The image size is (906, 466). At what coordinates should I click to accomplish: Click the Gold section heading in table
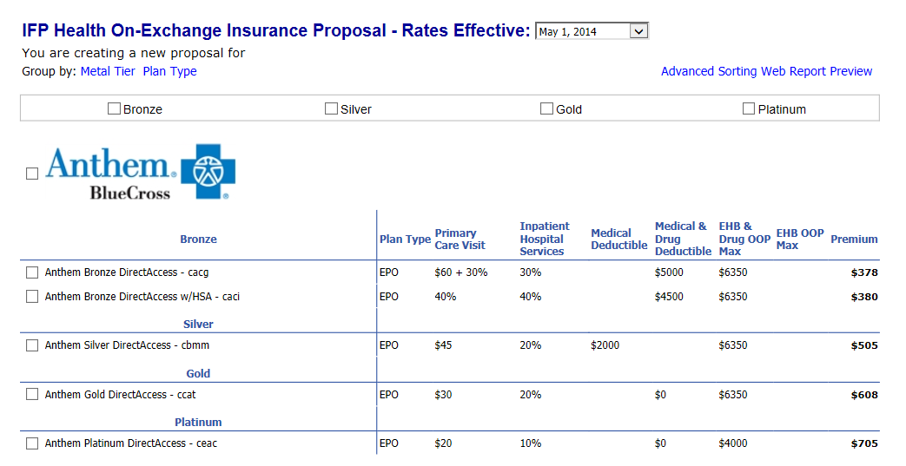[198, 374]
